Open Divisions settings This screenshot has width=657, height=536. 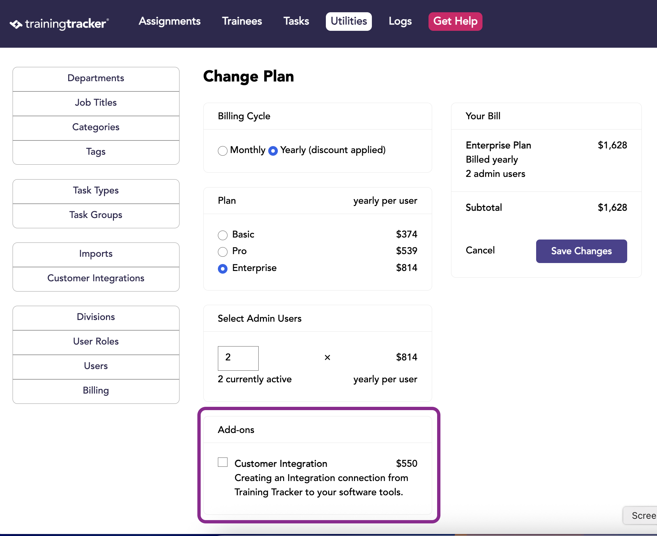[96, 317]
